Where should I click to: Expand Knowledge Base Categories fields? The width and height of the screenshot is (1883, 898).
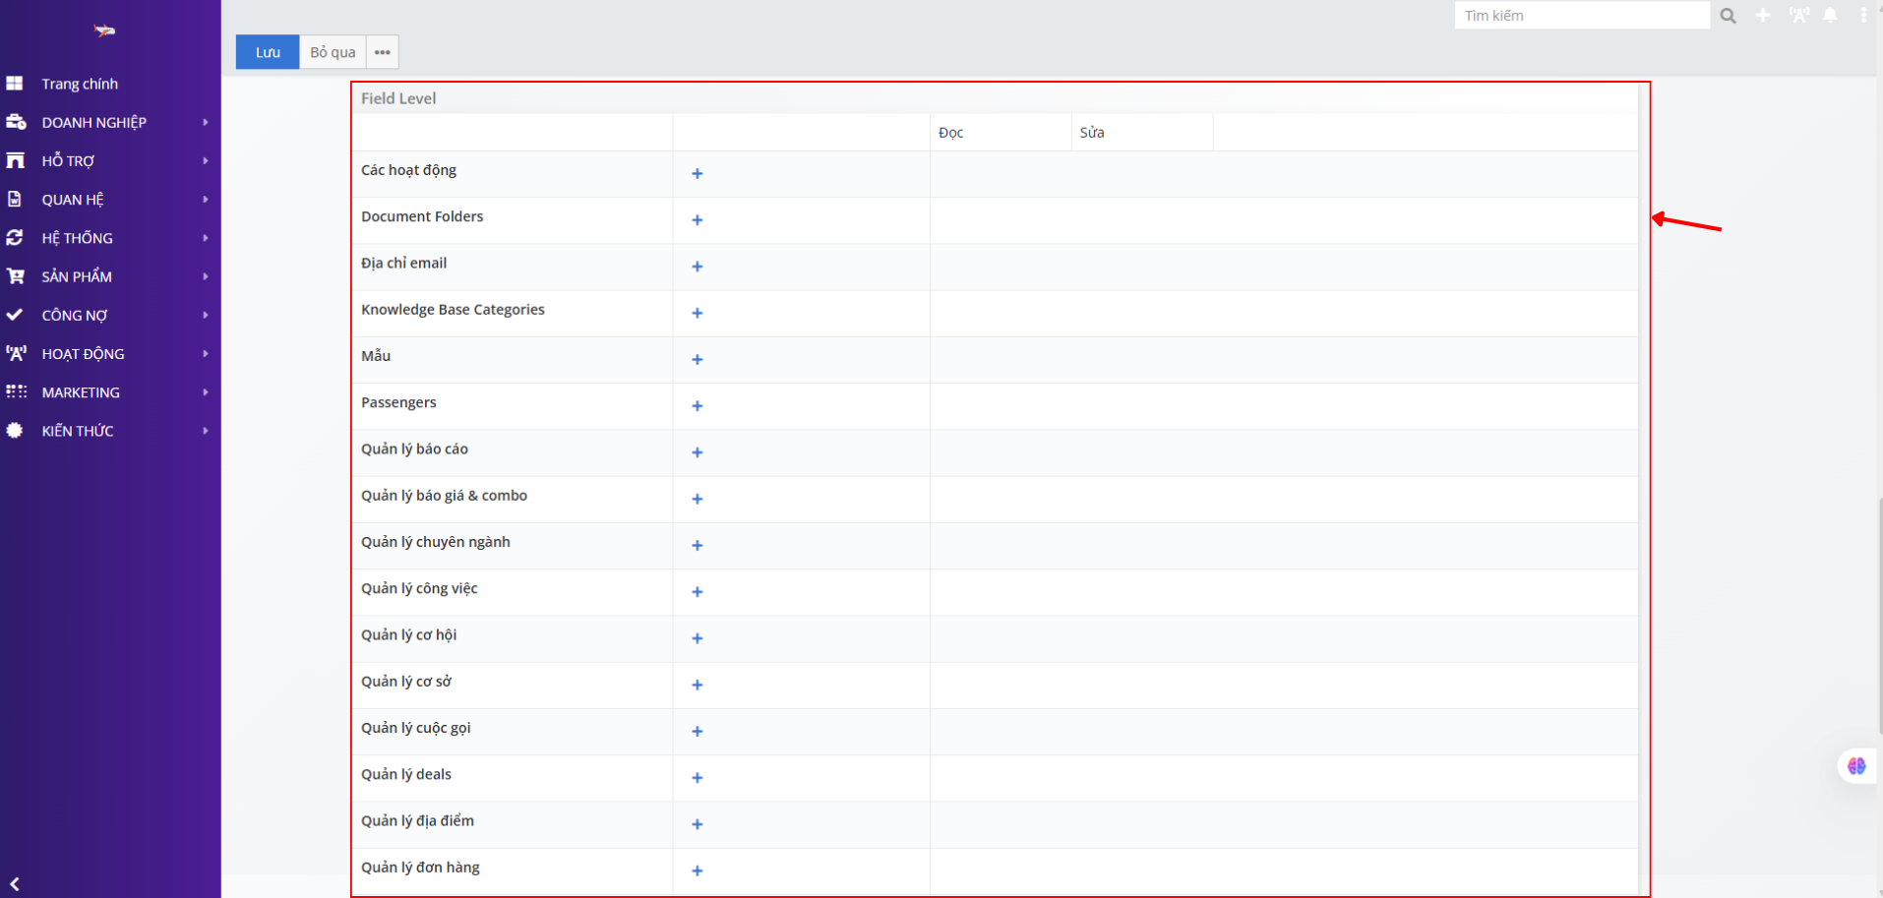point(697,314)
